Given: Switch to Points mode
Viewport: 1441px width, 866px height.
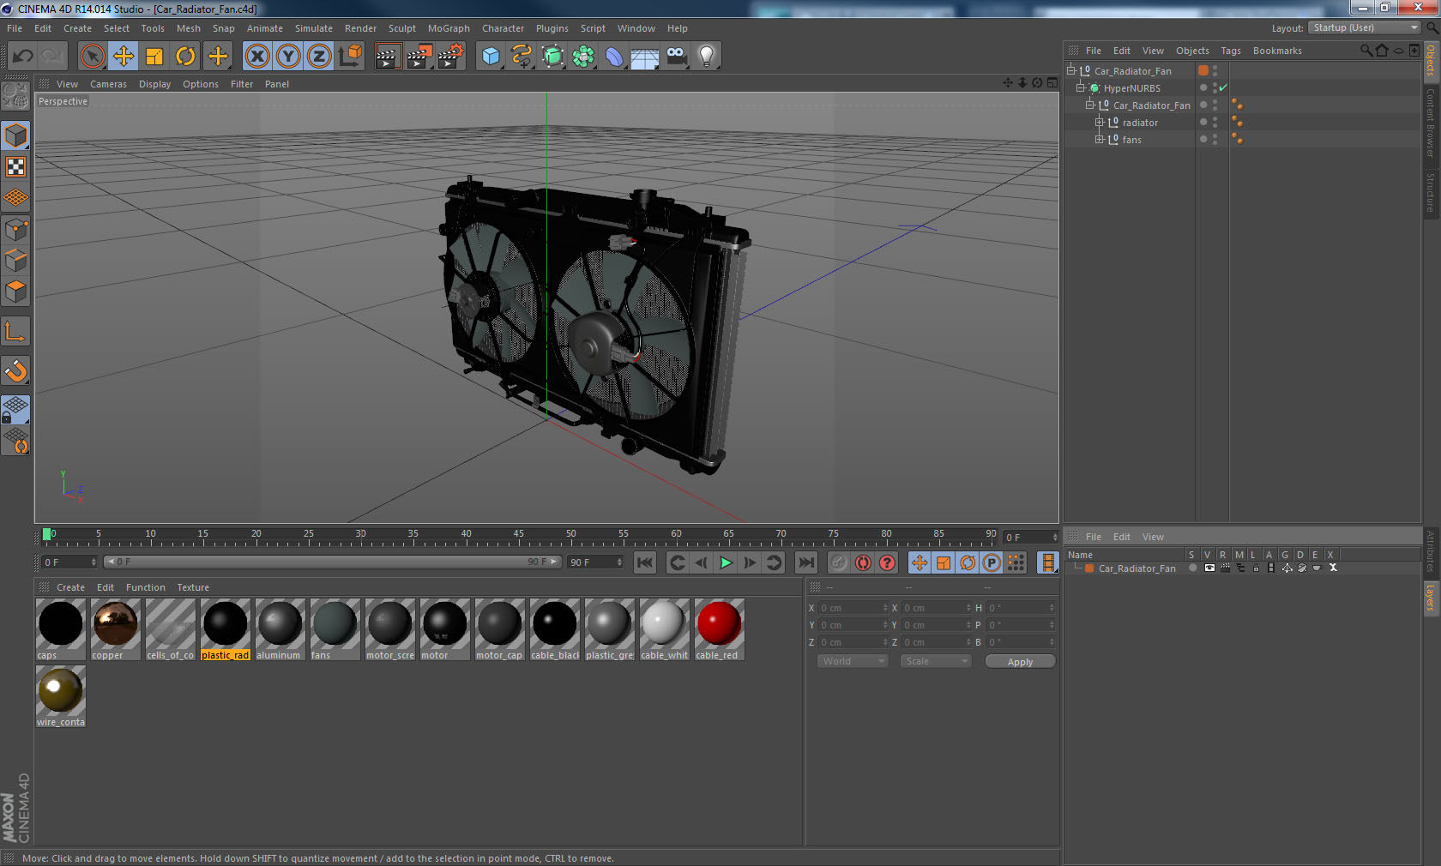Looking at the screenshot, I should pyautogui.click(x=15, y=230).
